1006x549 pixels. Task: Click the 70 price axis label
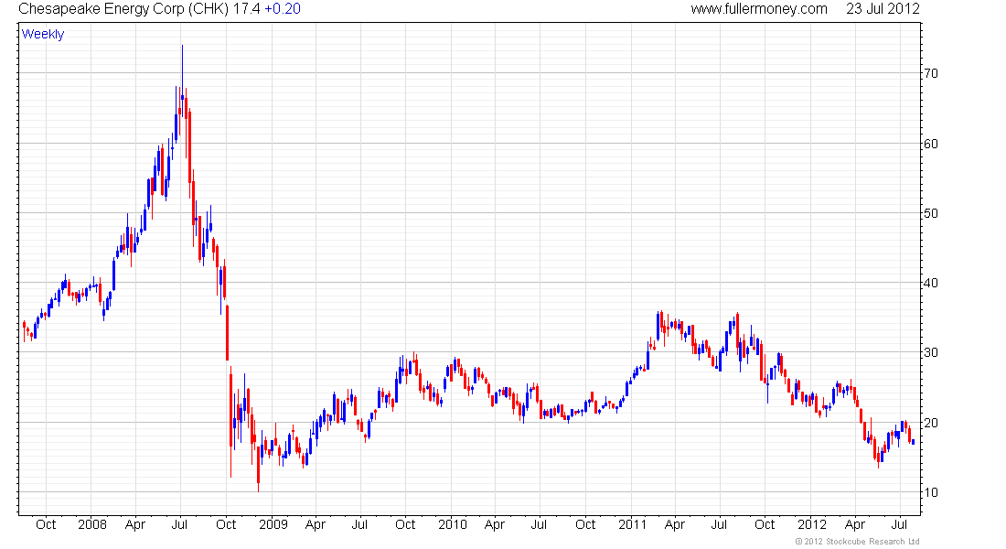(x=930, y=73)
